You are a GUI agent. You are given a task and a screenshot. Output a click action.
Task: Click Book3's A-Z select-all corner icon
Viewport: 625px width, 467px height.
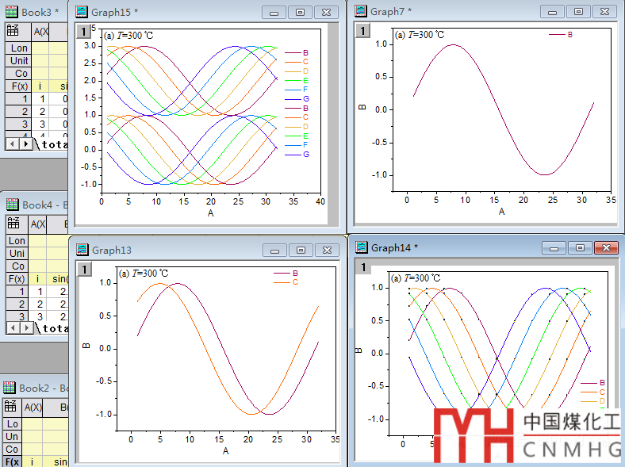[x=13, y=31]
